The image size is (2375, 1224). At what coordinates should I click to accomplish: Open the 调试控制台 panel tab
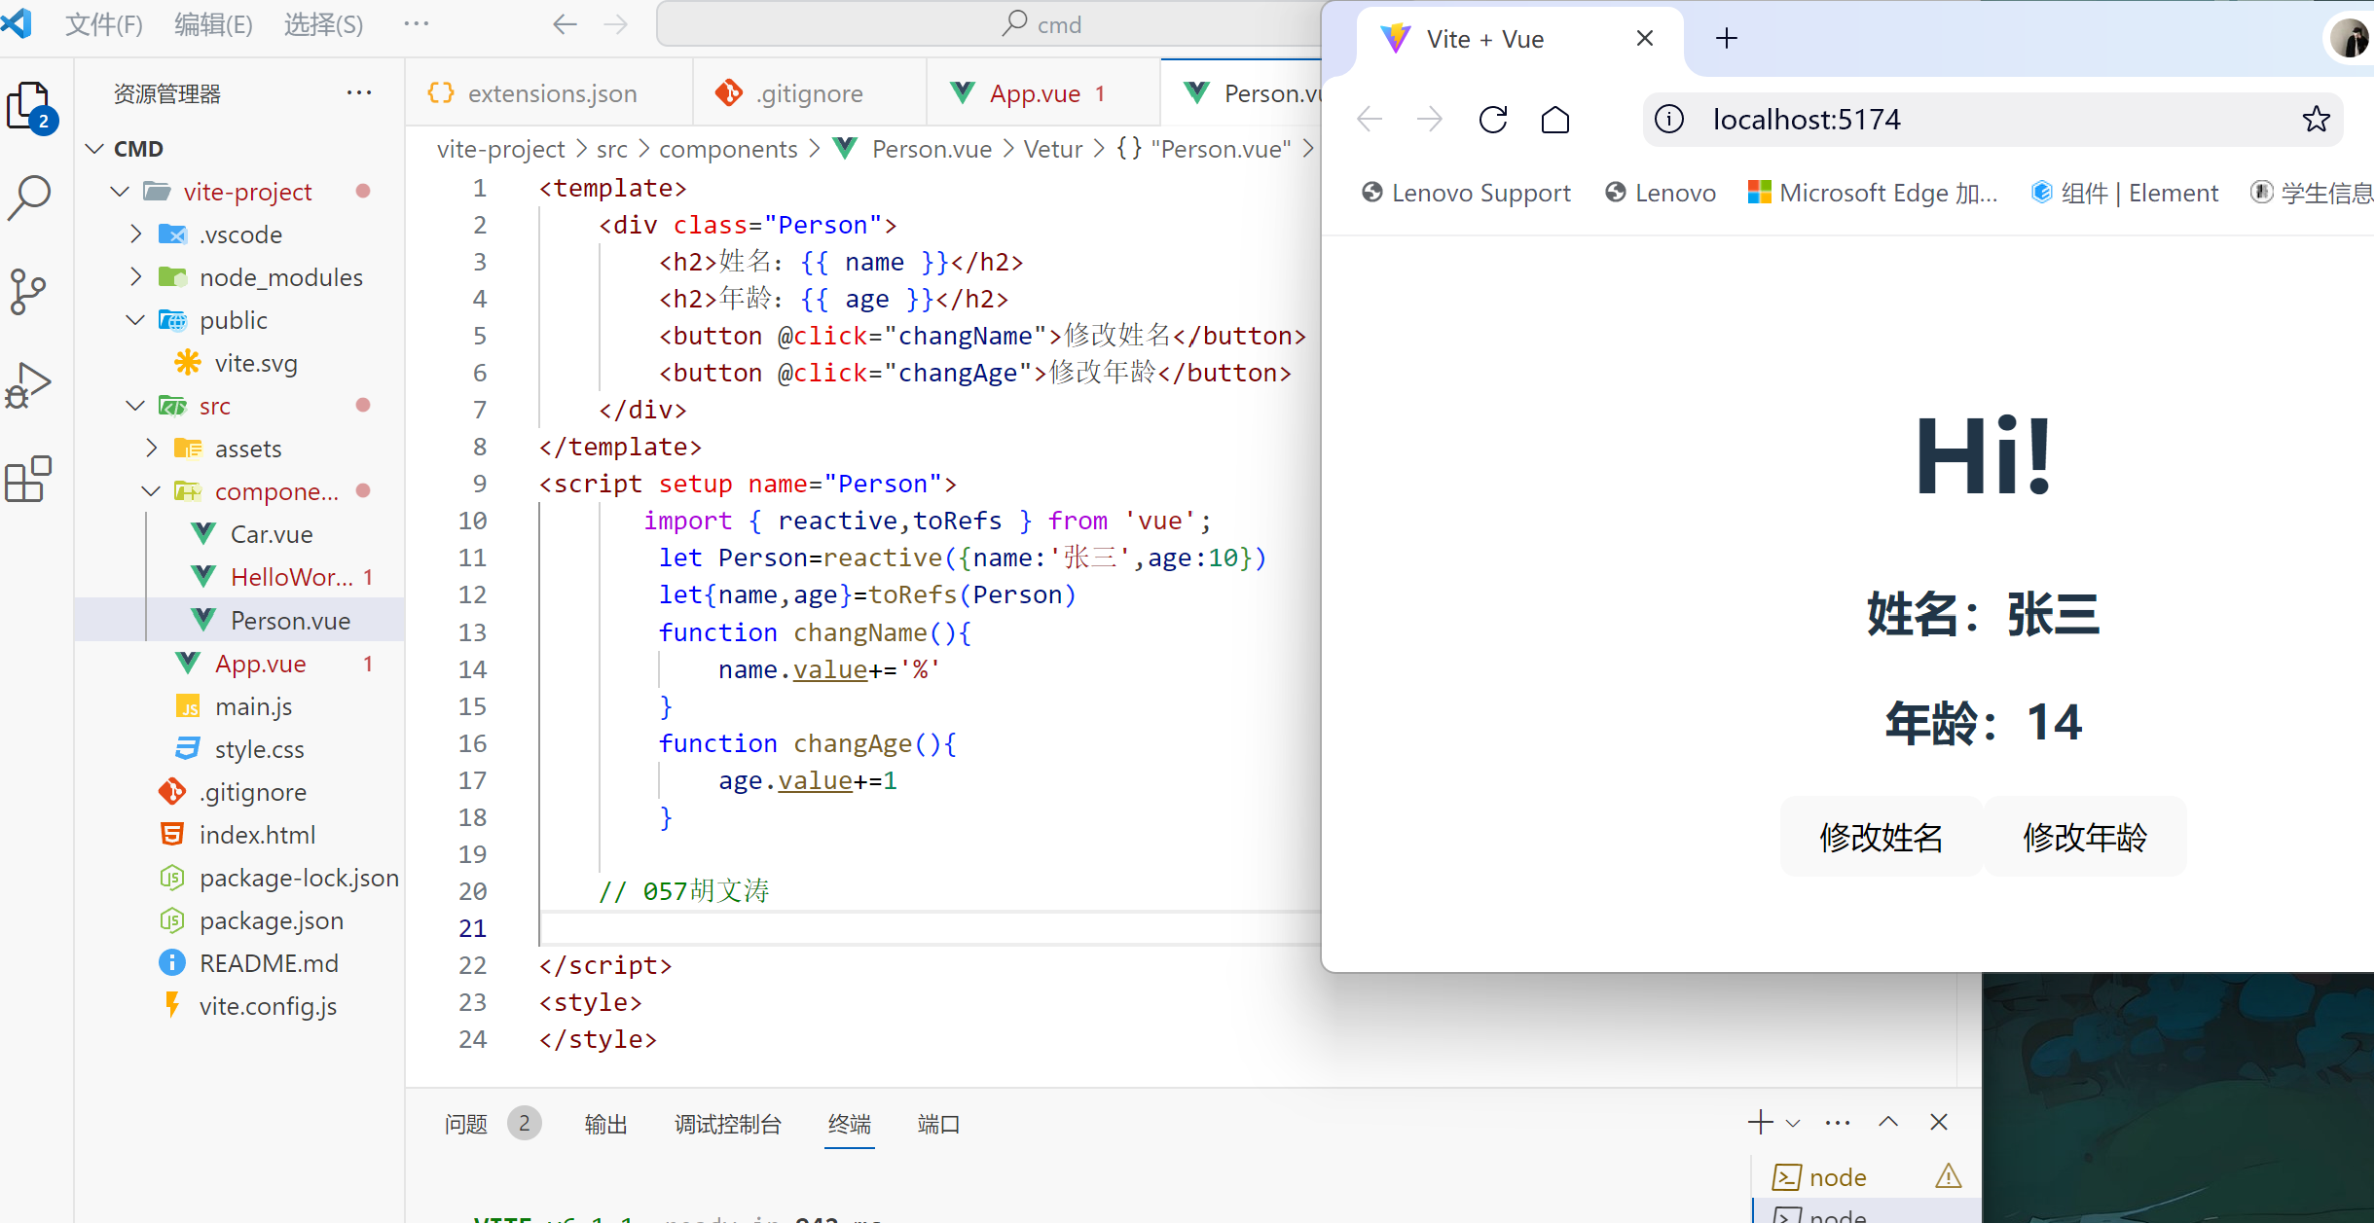click(728, 1125)
